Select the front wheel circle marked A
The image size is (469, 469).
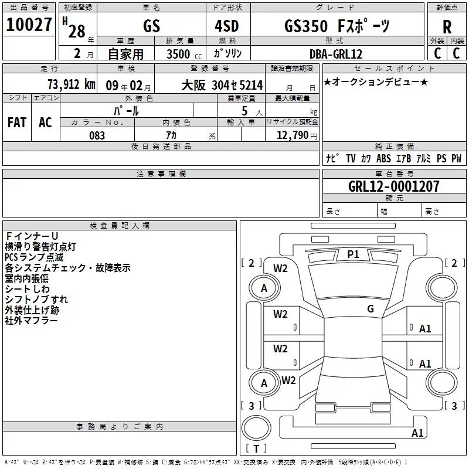[264, 288]
